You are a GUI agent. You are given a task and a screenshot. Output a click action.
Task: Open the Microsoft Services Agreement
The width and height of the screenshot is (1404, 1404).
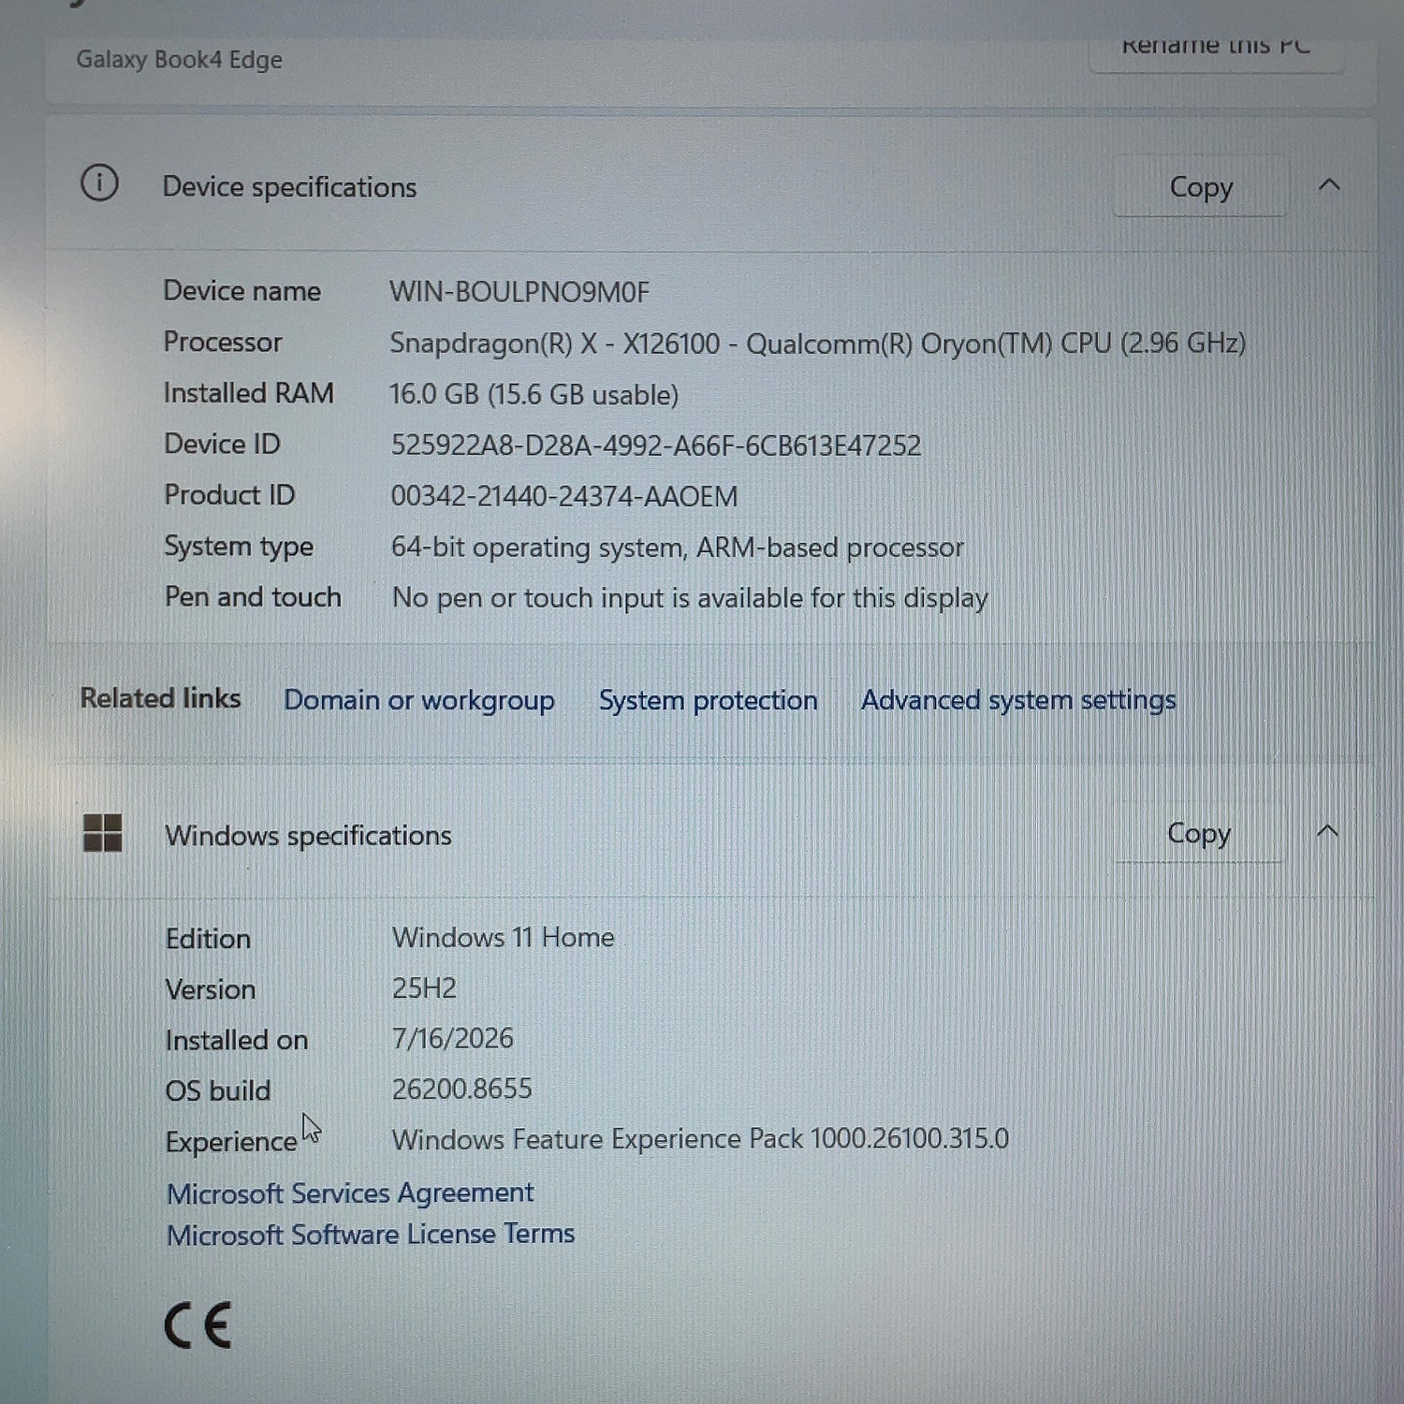tap(350, 1193)
